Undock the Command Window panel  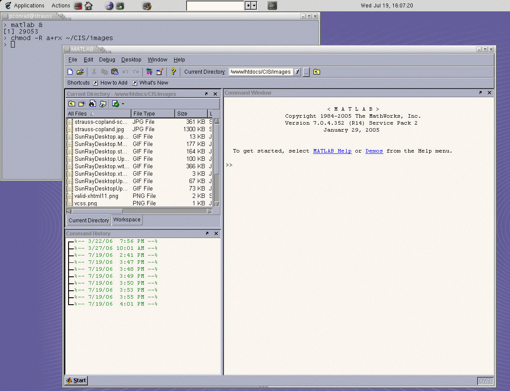480,92
